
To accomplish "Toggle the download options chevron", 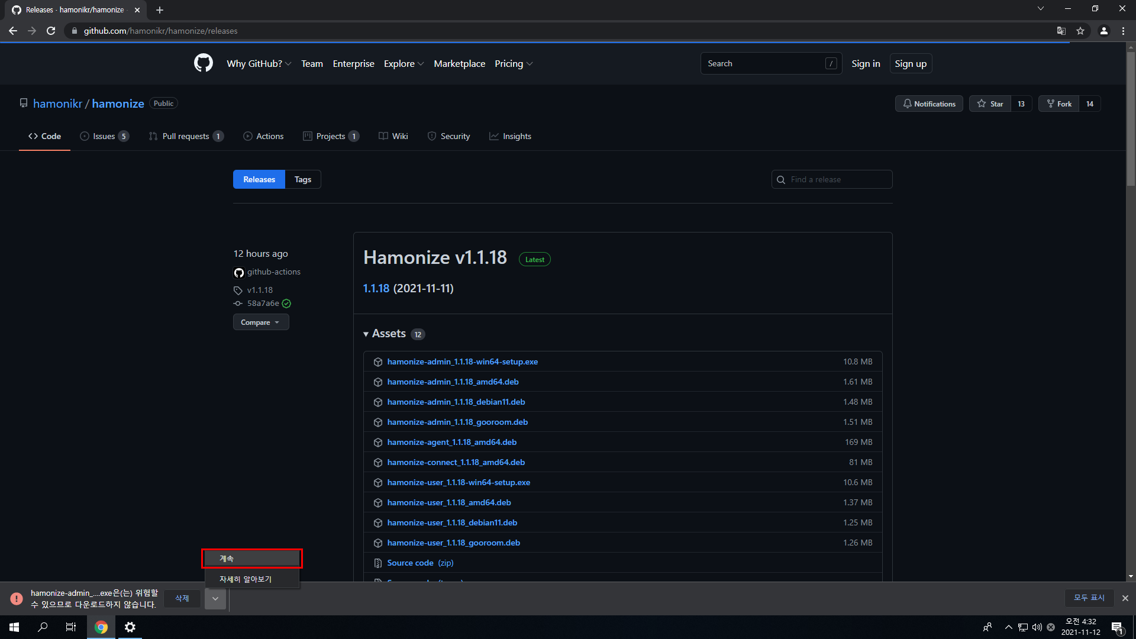I will click(215, 599).
